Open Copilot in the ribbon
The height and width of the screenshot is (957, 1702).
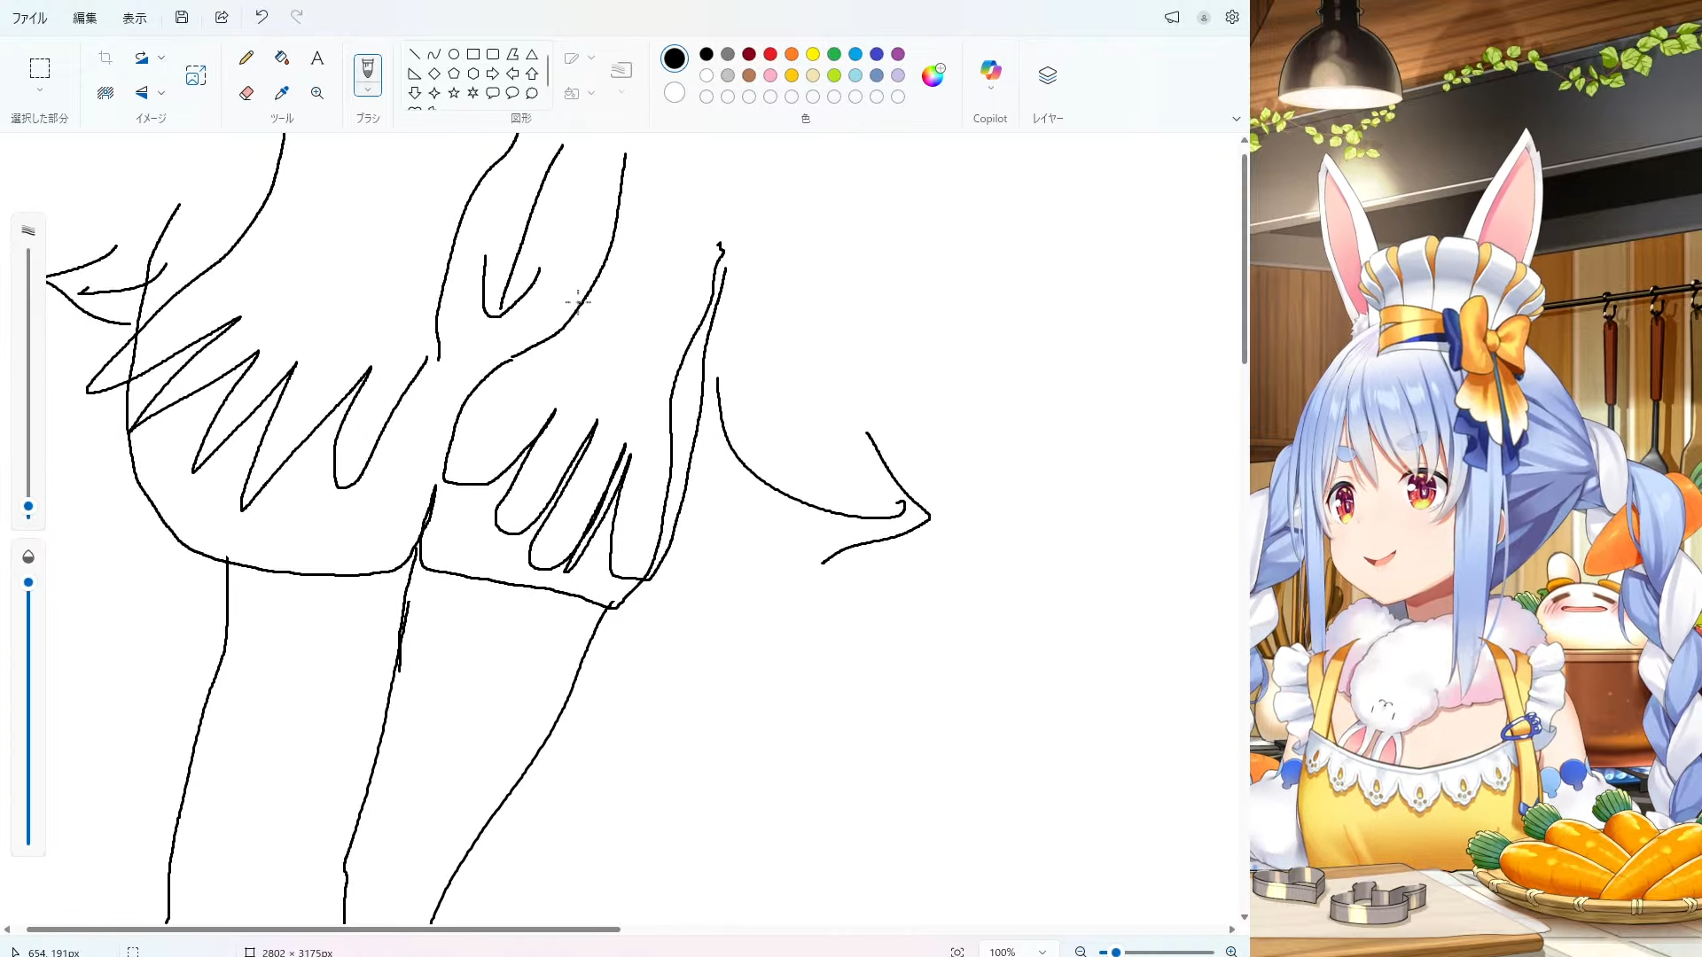point(990,71)
